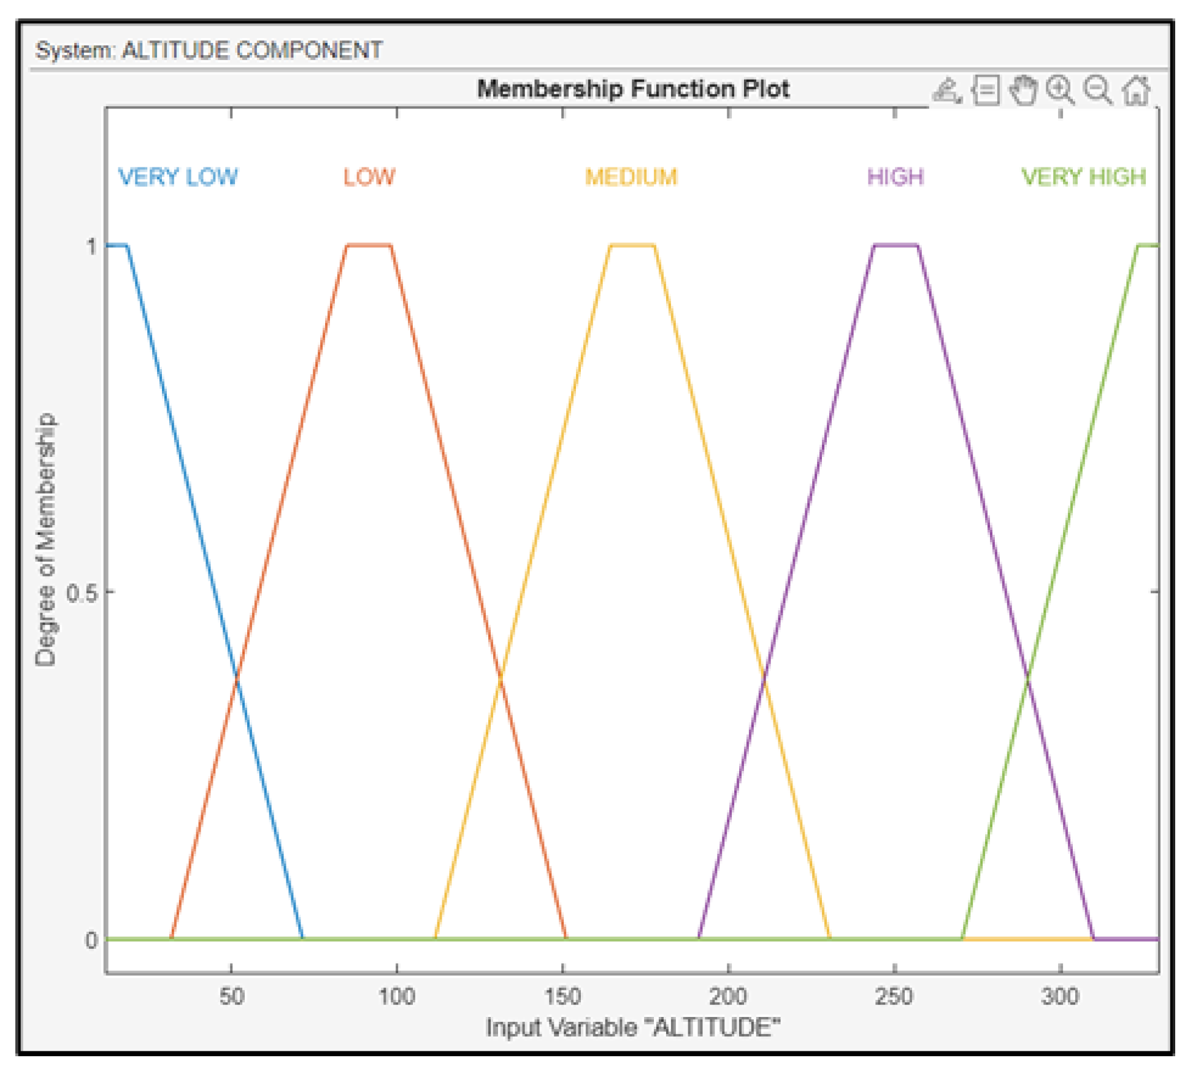Activate the pan hand tool

pyautogui.click(x=1023, y=91)
